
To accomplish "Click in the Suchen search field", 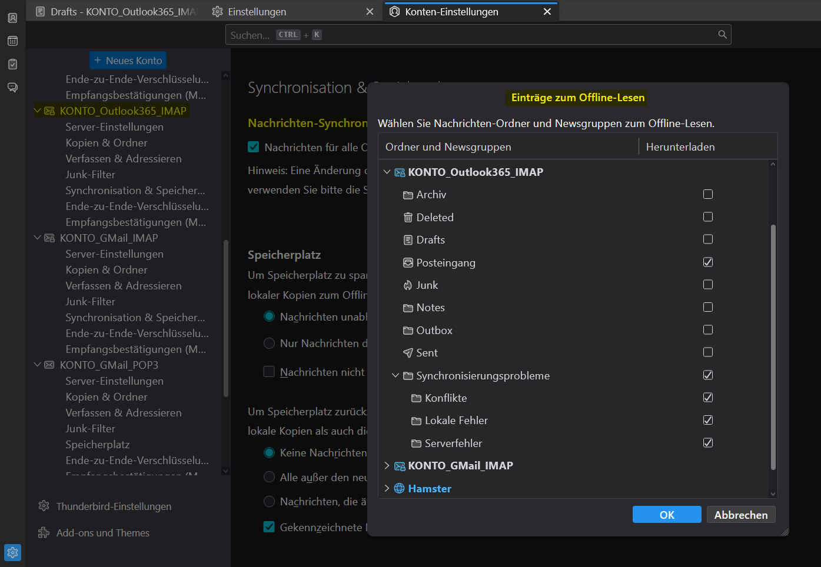I will click(x=471, y=35).
